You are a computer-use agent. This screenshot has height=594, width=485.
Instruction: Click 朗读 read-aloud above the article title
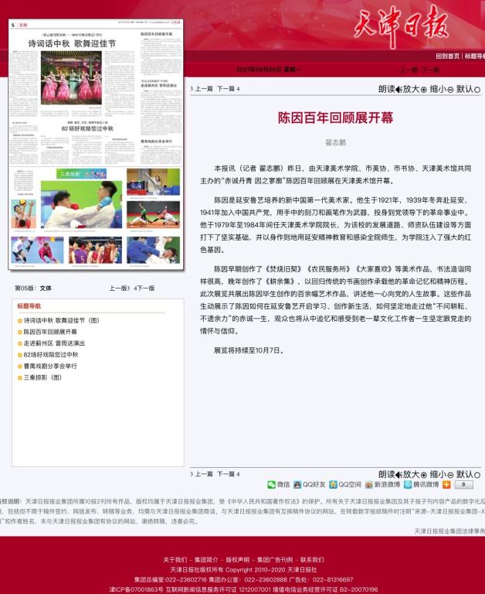389,89
